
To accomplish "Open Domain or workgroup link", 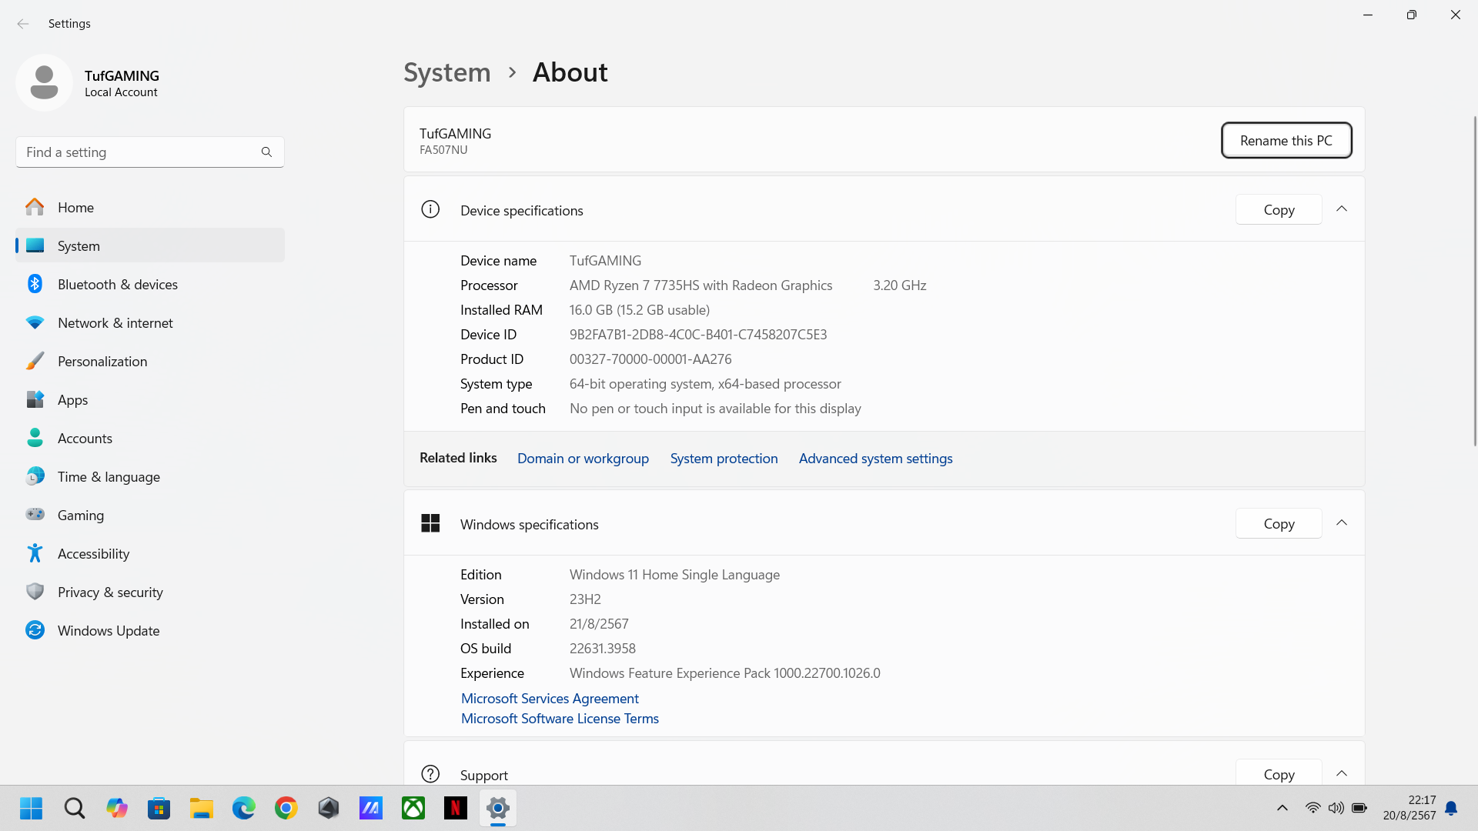I will (583, 459).
